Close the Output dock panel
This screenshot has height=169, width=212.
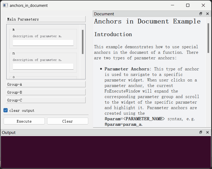207,132
